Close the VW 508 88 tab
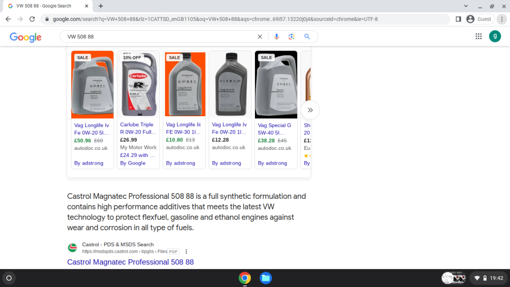This screenshot has width=510, height=287. coord(87,6)
